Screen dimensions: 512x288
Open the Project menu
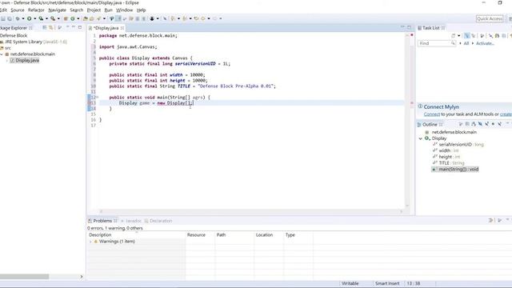coord(94,10)
